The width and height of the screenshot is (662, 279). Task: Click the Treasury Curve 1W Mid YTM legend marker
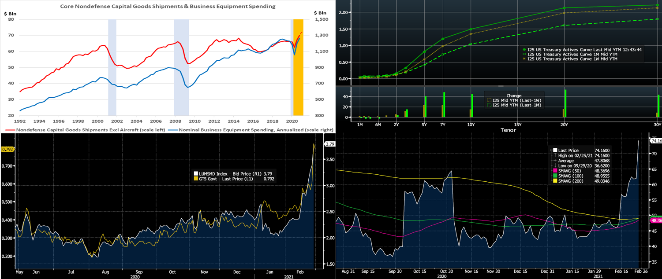[524, 59]
